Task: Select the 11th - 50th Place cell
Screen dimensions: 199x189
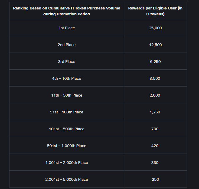Action: [67, 95]
